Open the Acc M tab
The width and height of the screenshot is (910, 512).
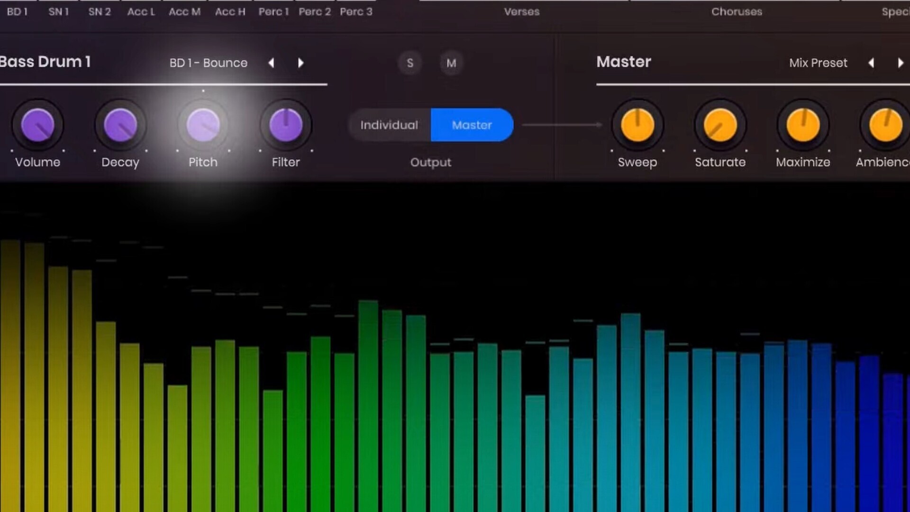[185, 12]
